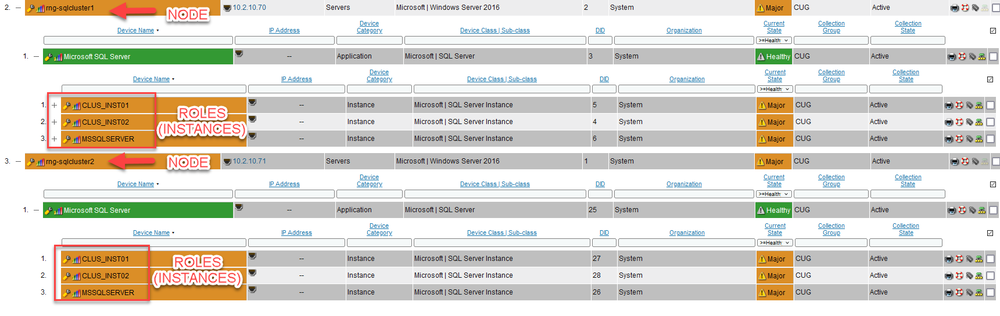
Task: Click the wrench icon beside rng-sqlcluster1
Action: pyautogui.click(x=31, y=8)
